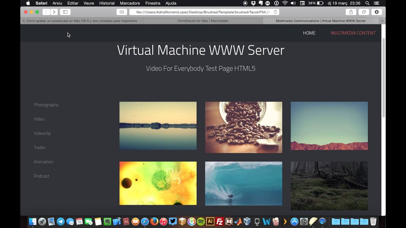
Task: Open the lake sunset thumbnail
Action: pyautogui.click(x=158, y=126)
